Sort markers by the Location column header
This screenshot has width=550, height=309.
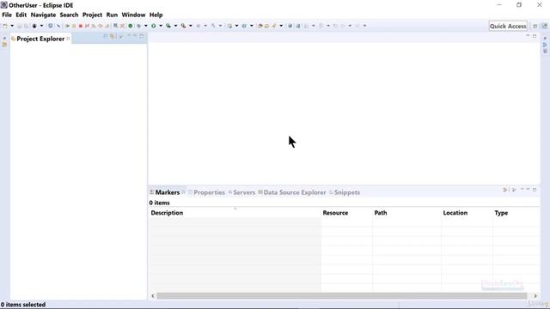467,213
